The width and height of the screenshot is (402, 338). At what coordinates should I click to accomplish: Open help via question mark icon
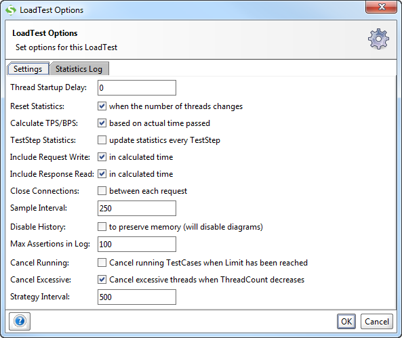(20, 321)
